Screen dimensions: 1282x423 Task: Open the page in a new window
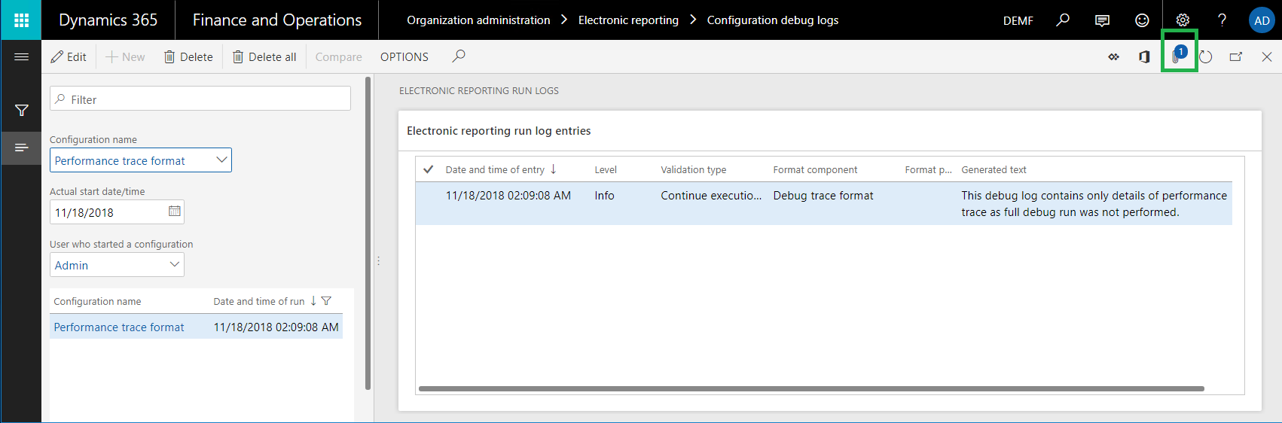tap(1236, 57)
